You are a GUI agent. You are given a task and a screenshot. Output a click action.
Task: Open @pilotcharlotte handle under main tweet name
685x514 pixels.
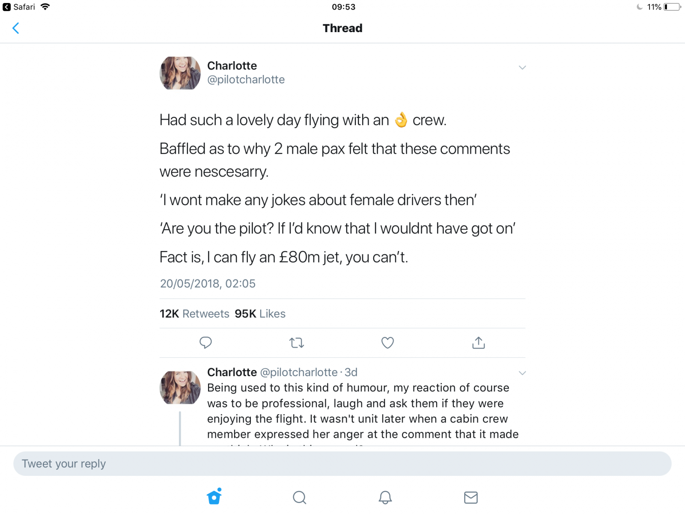(246, 80)
